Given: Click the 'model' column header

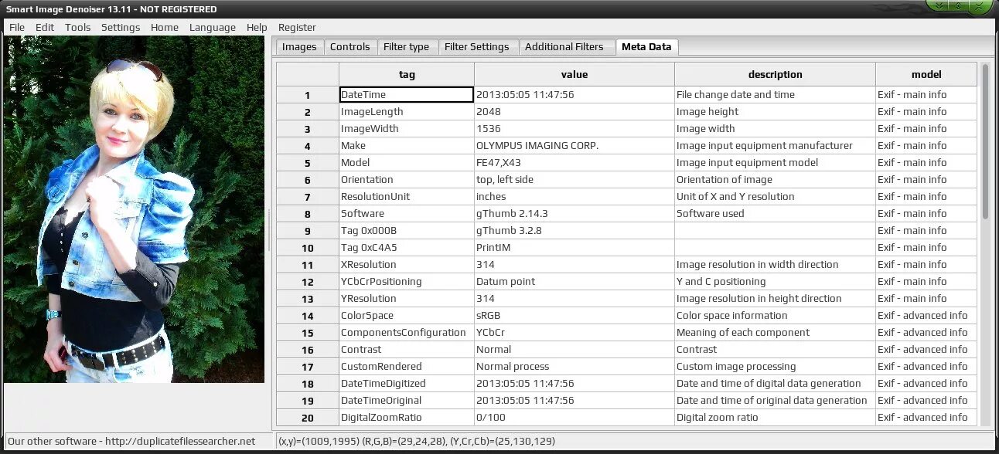Looking at the screenshot, I should point(926,75).
